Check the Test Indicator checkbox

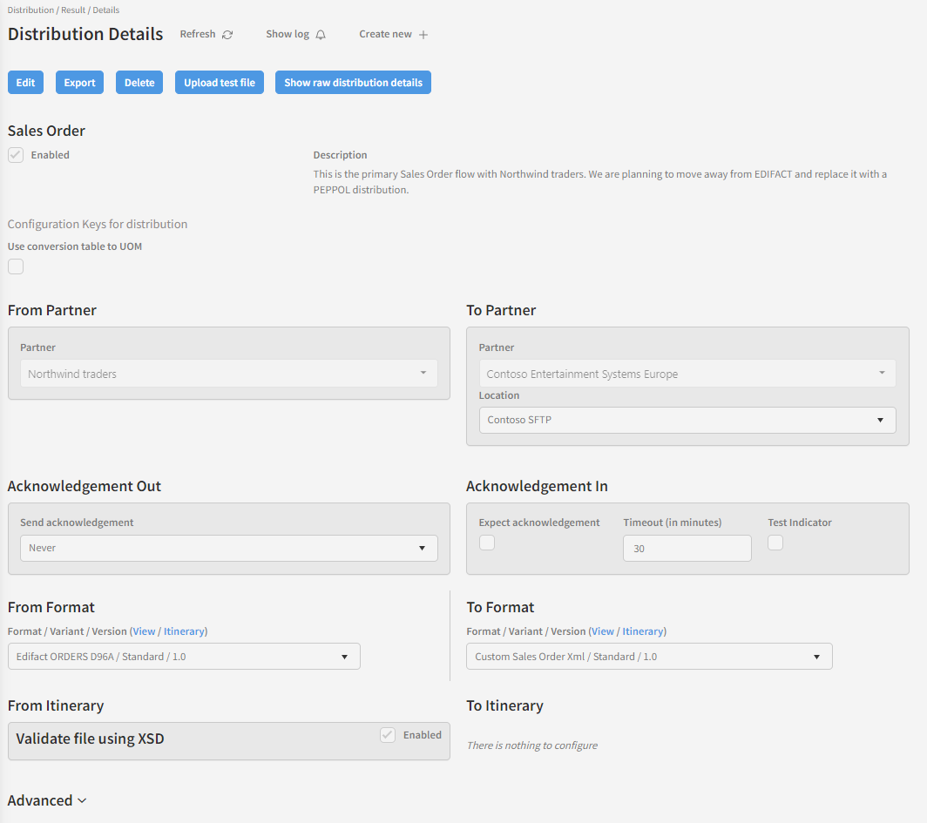click(x=775, y=543)
